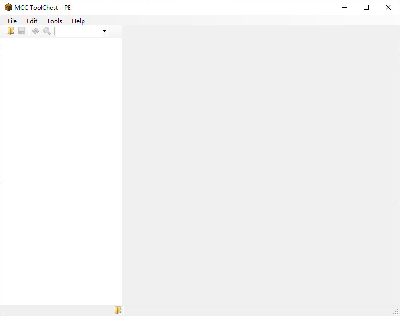Open the Help menu

click(x=78, y=21)
